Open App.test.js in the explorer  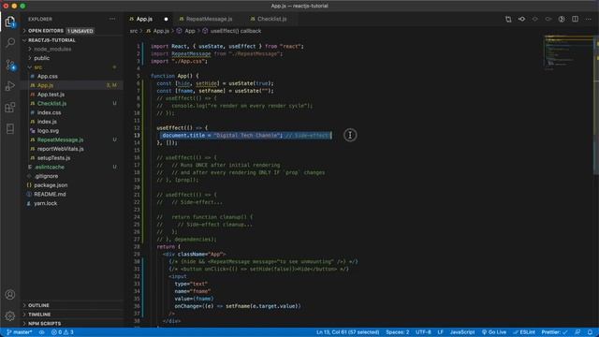pos(51,95)
